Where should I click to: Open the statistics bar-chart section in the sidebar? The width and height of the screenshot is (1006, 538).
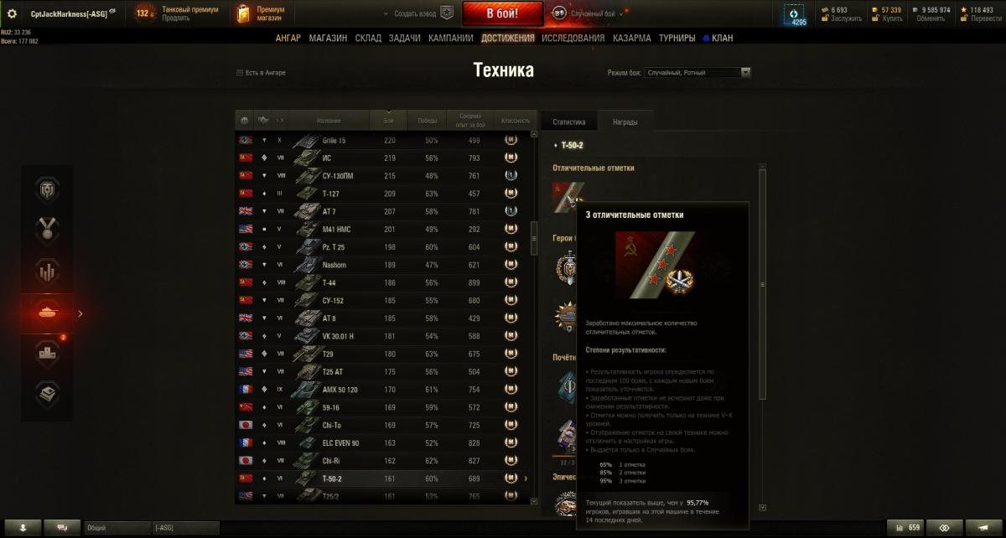tap(48, 271)
